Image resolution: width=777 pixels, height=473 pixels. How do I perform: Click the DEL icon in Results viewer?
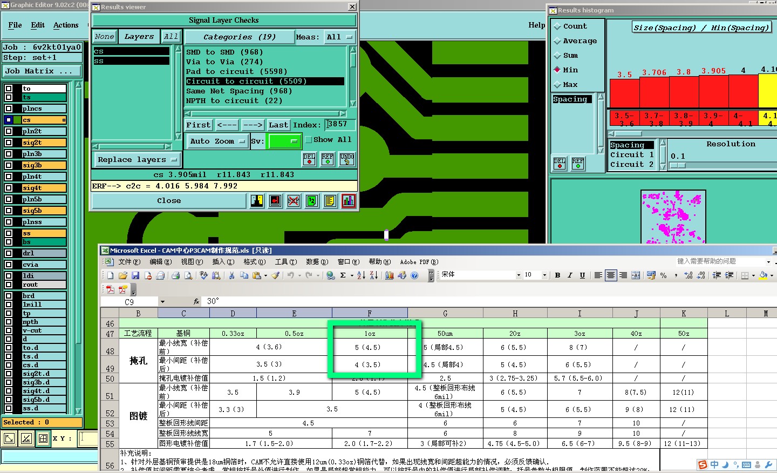[x=309, y=159]
